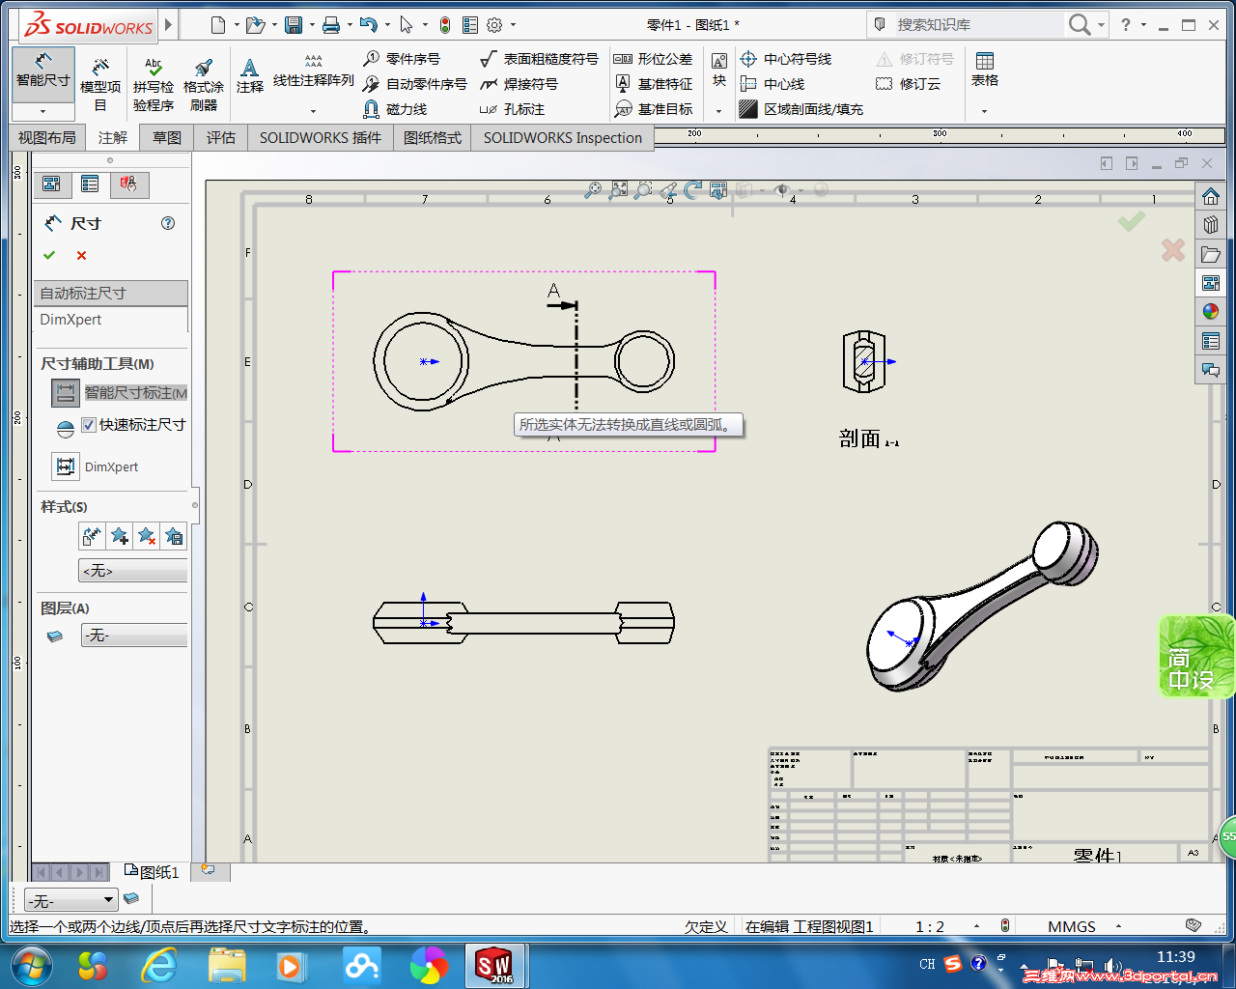Expand the Undo dropdown arrow

(387, 25)
